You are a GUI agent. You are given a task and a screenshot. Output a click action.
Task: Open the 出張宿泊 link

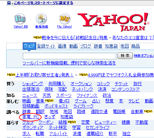(x=31, y=89)
